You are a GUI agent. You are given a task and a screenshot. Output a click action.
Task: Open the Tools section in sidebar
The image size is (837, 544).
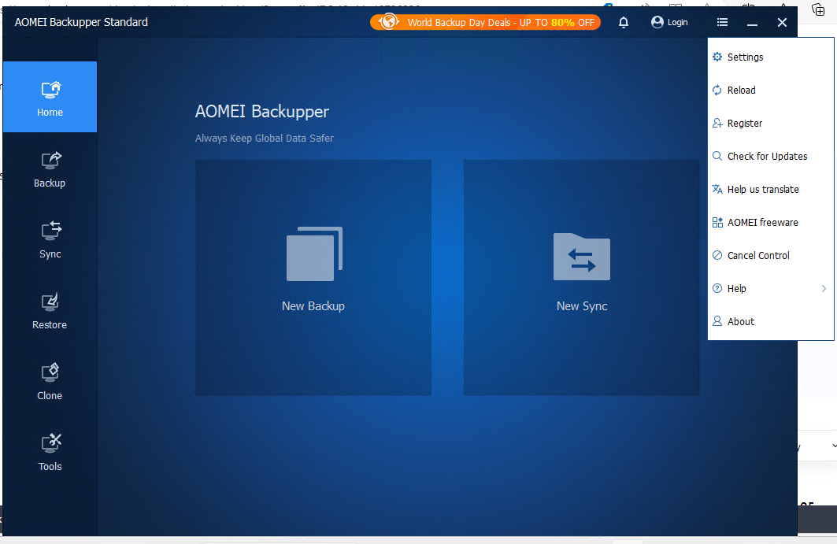coord(50,452)
